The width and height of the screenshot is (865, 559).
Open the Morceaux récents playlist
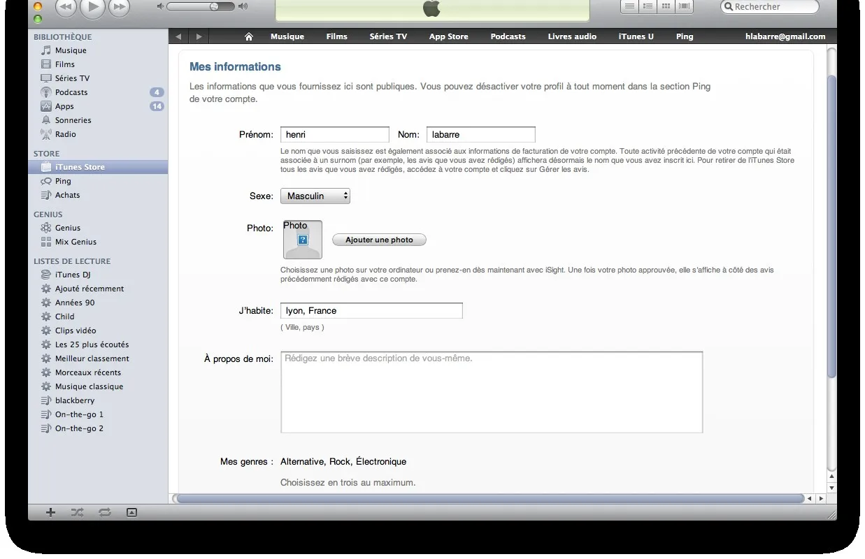click(87, 372)
